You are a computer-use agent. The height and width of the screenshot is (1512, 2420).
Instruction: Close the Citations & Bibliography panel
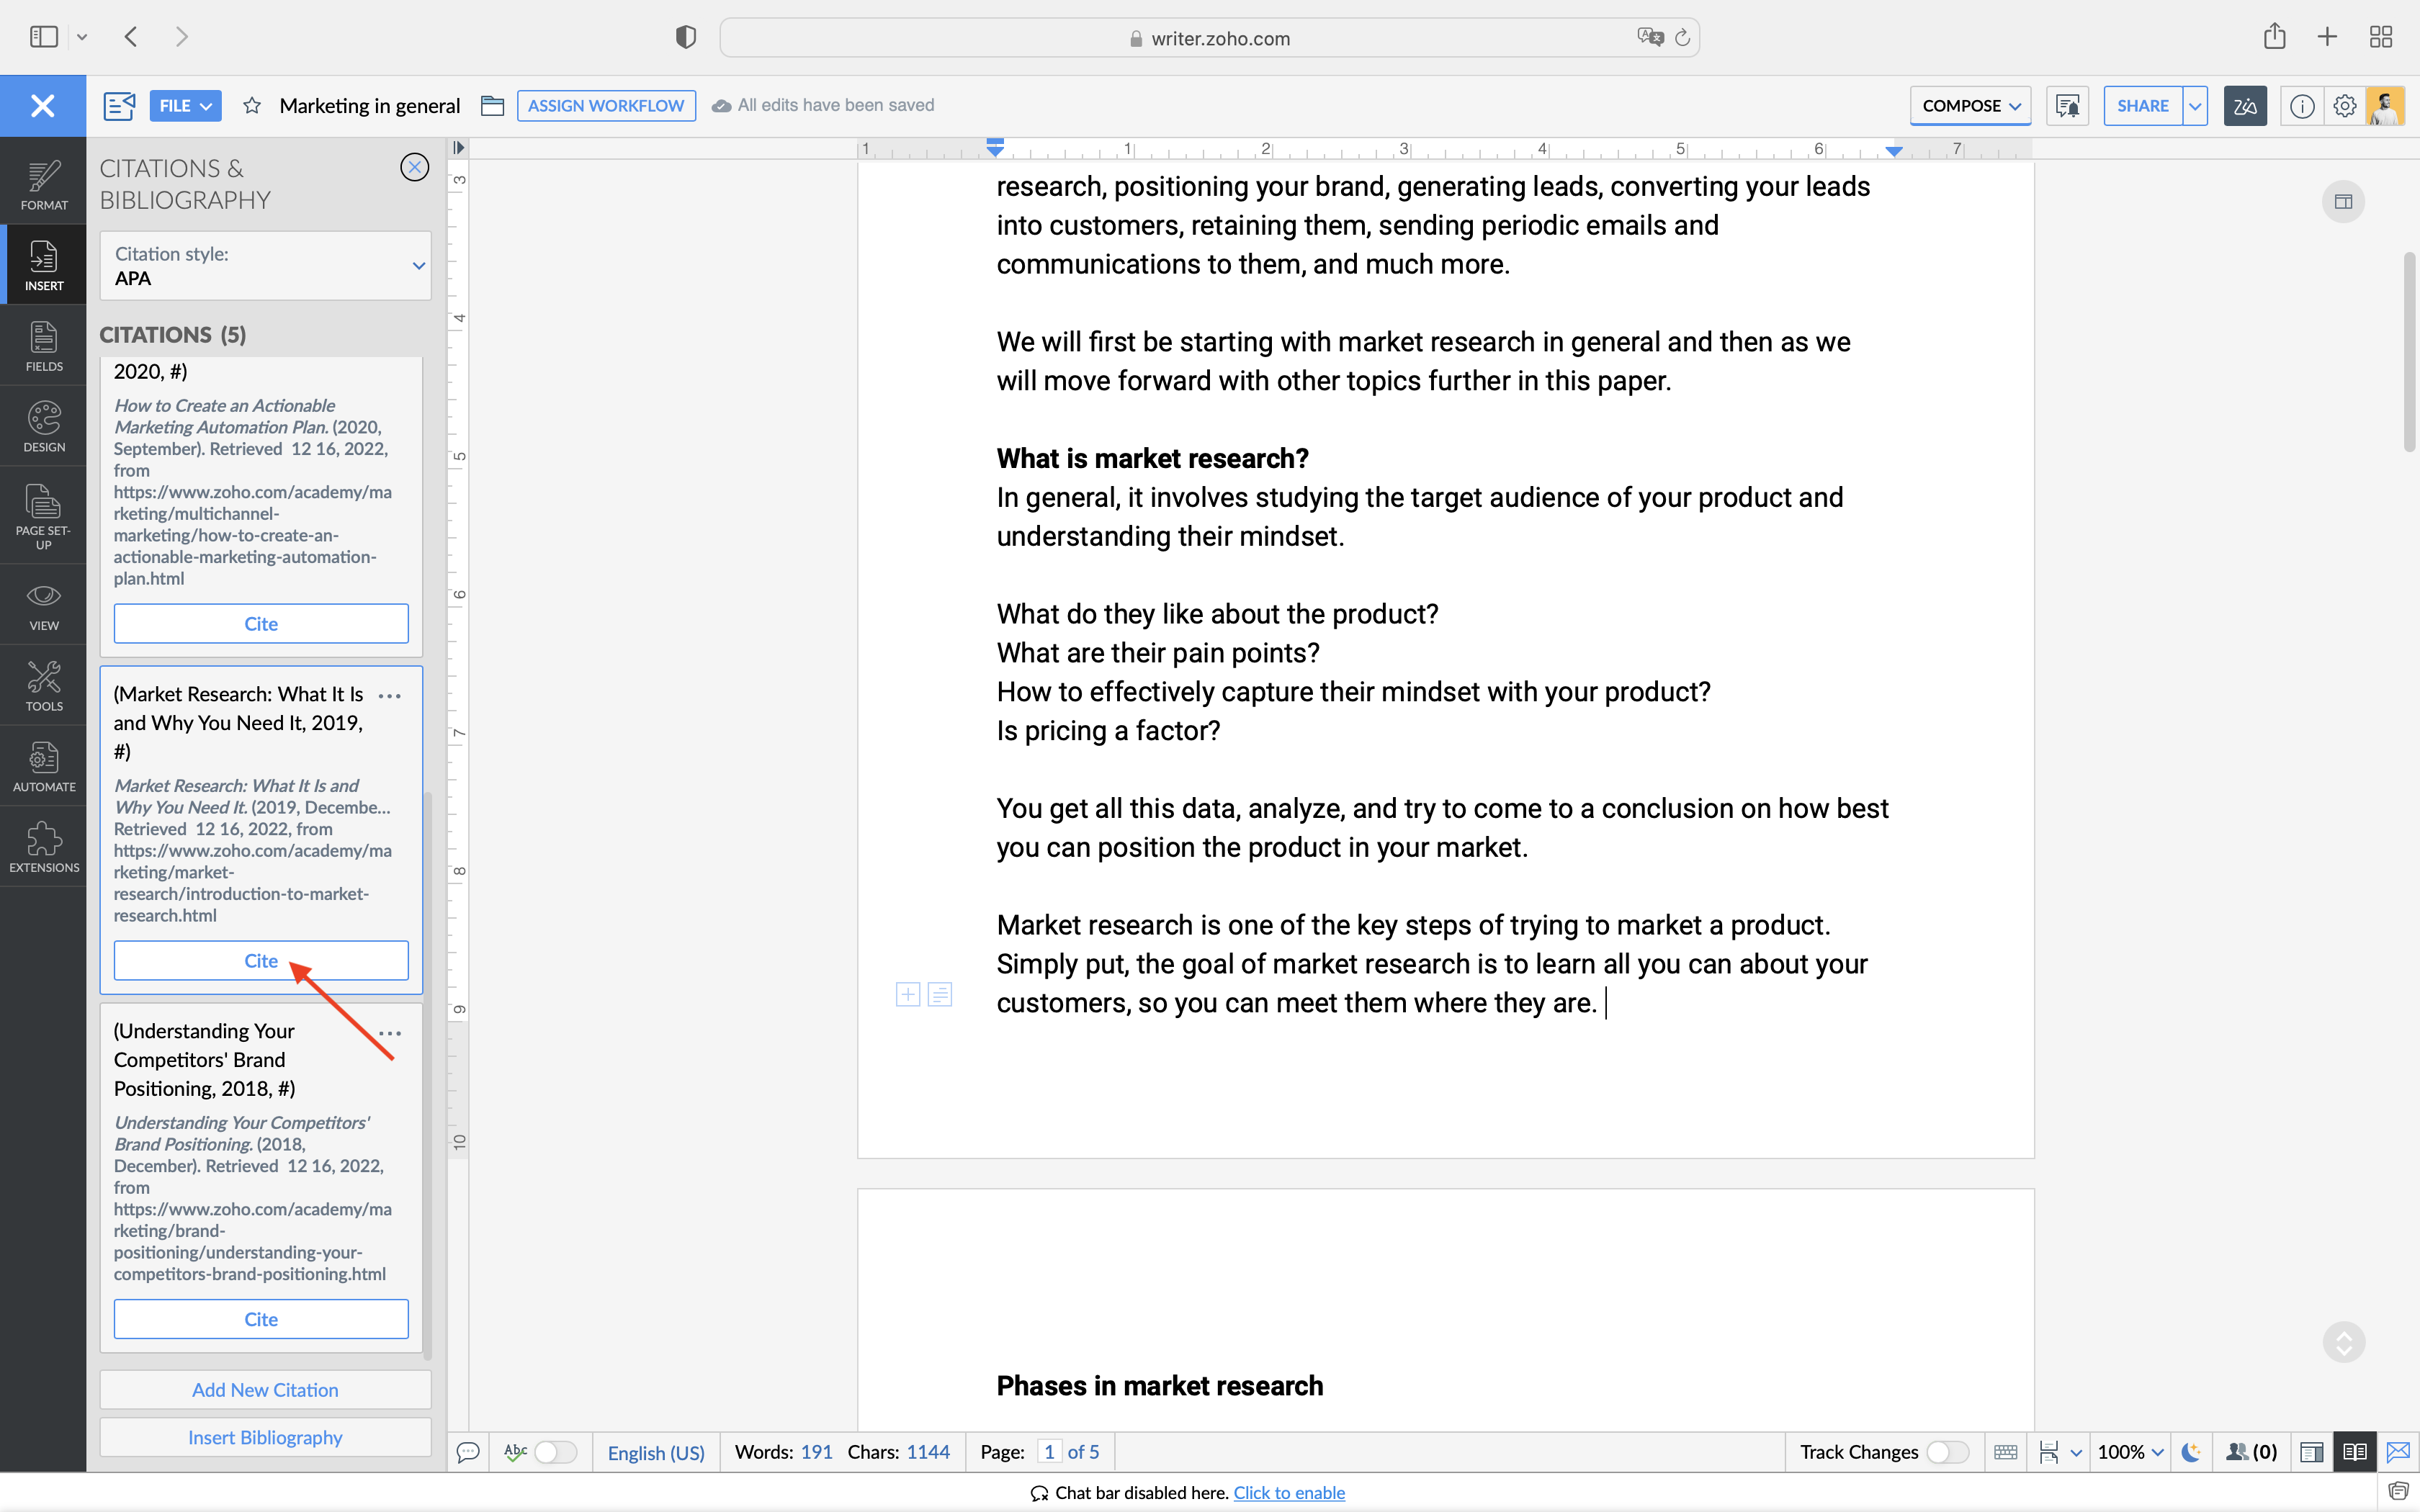click(x=414, y=167)
